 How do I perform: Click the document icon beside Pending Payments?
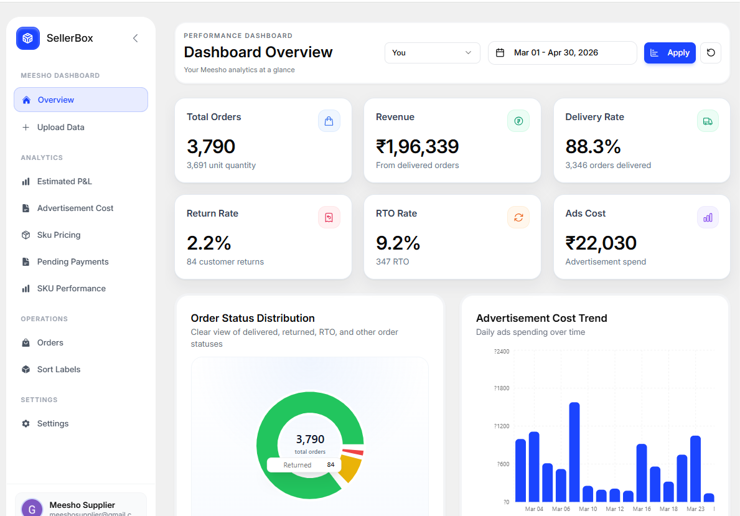pos(26,261)
